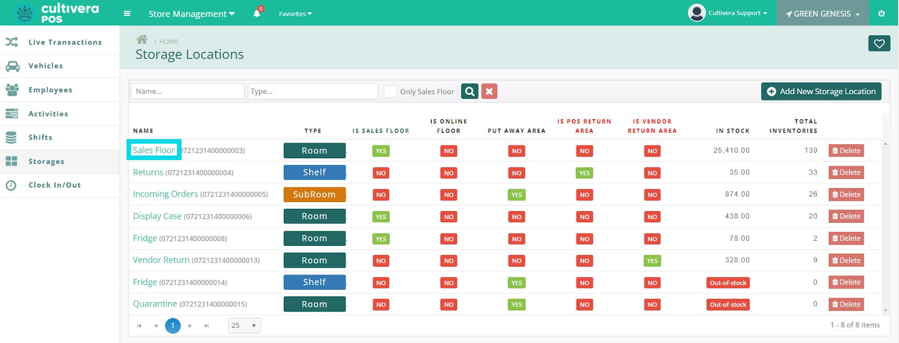Click the hamburger menu icon
Viewport: 899px width, 343px height.
click(x=127, y=13)
